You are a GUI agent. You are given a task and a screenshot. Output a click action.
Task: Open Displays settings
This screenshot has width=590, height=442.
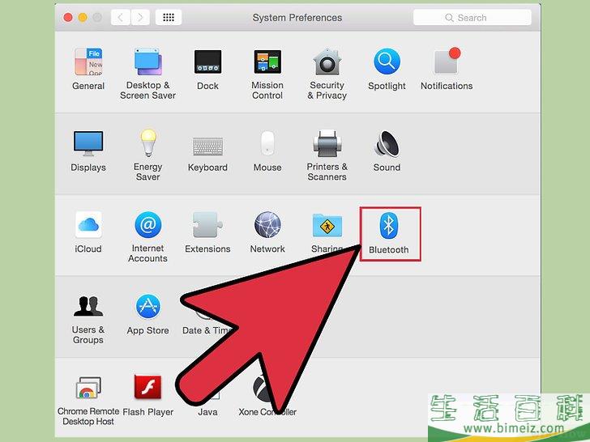pos(88,151)
